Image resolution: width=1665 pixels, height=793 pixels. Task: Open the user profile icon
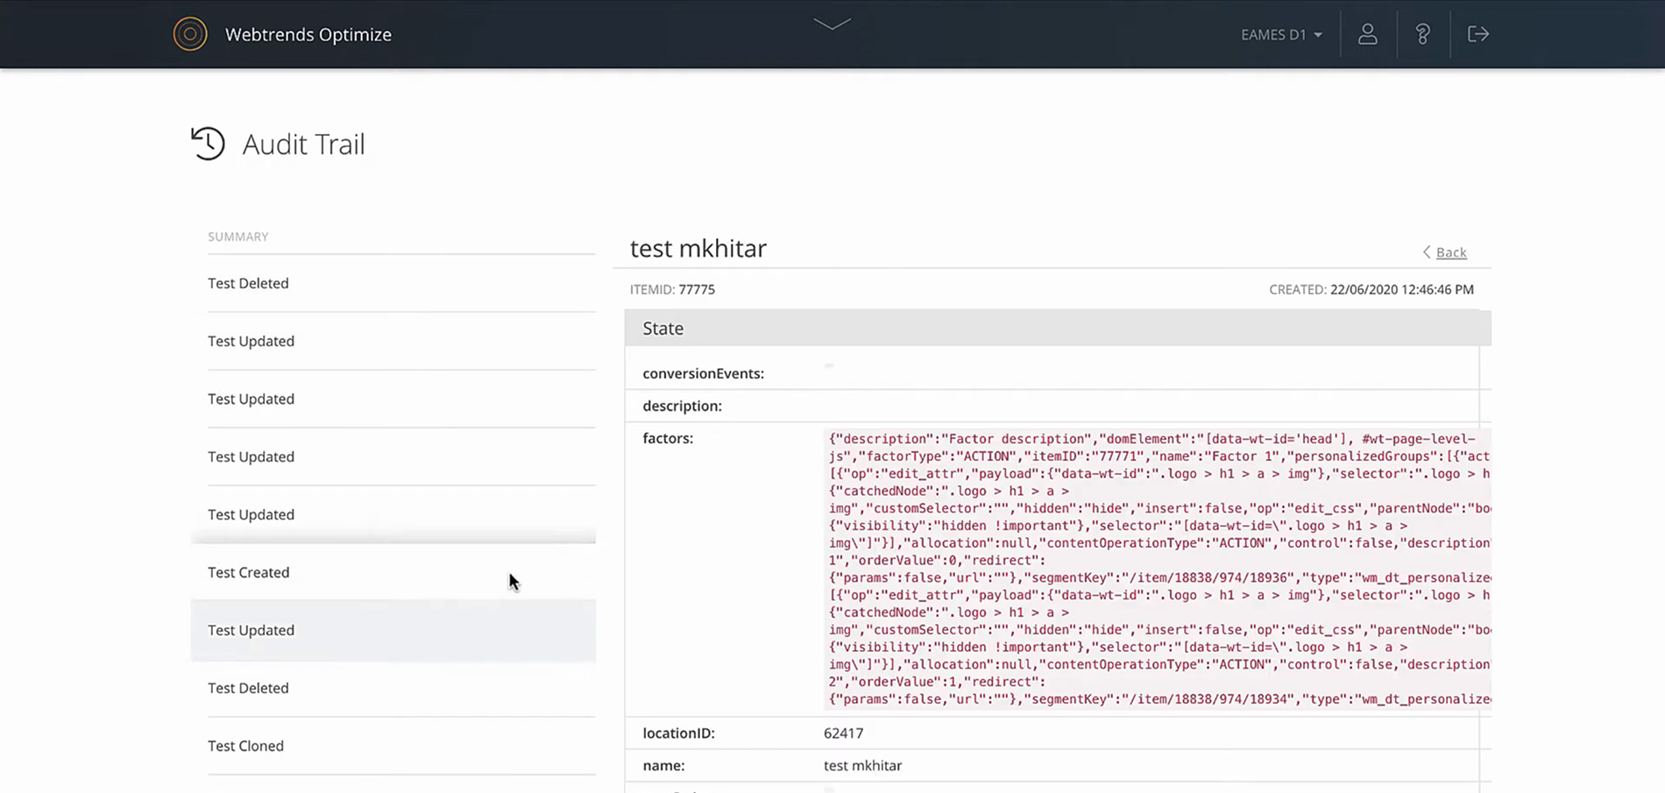[x=1367, y=34]
